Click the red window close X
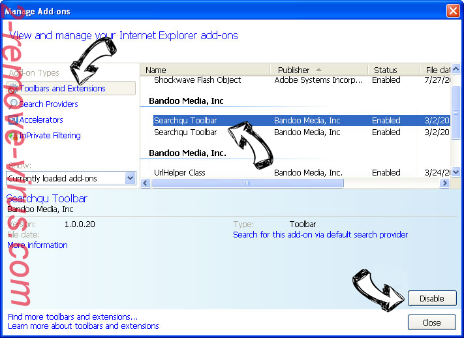464x338 pixels. coord(453,11)
